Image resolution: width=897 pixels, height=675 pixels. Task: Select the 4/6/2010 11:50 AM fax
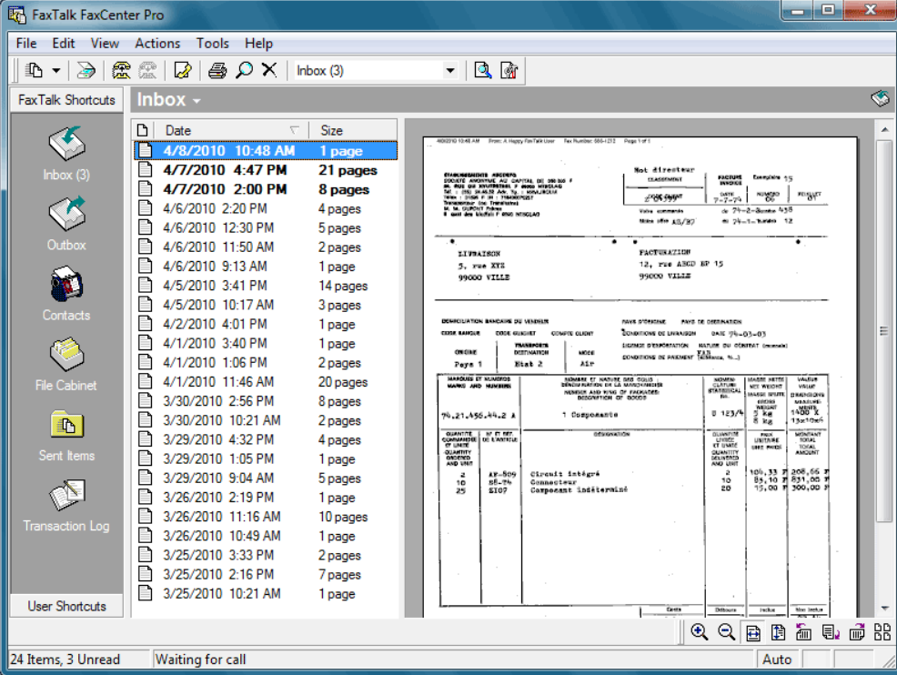[266, 247]
